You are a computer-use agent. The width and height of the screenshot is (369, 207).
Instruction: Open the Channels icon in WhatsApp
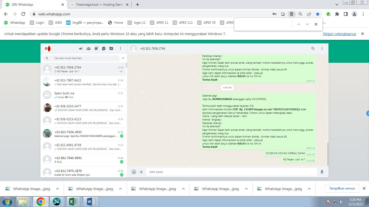[104, 49]
